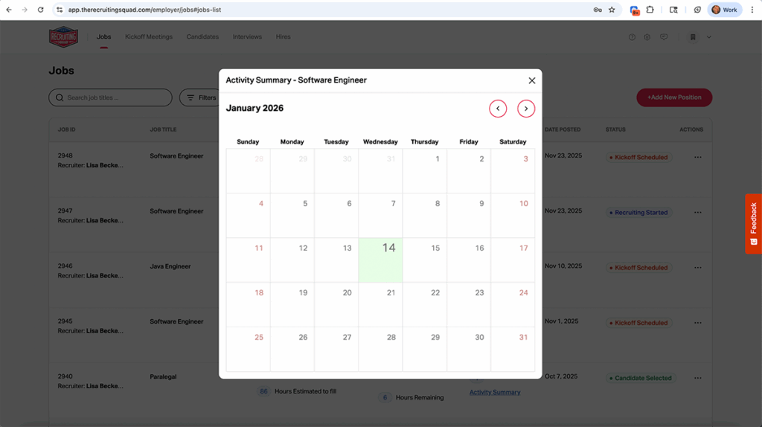
Task: Open the Work browser profile
Action: [725, 10]
